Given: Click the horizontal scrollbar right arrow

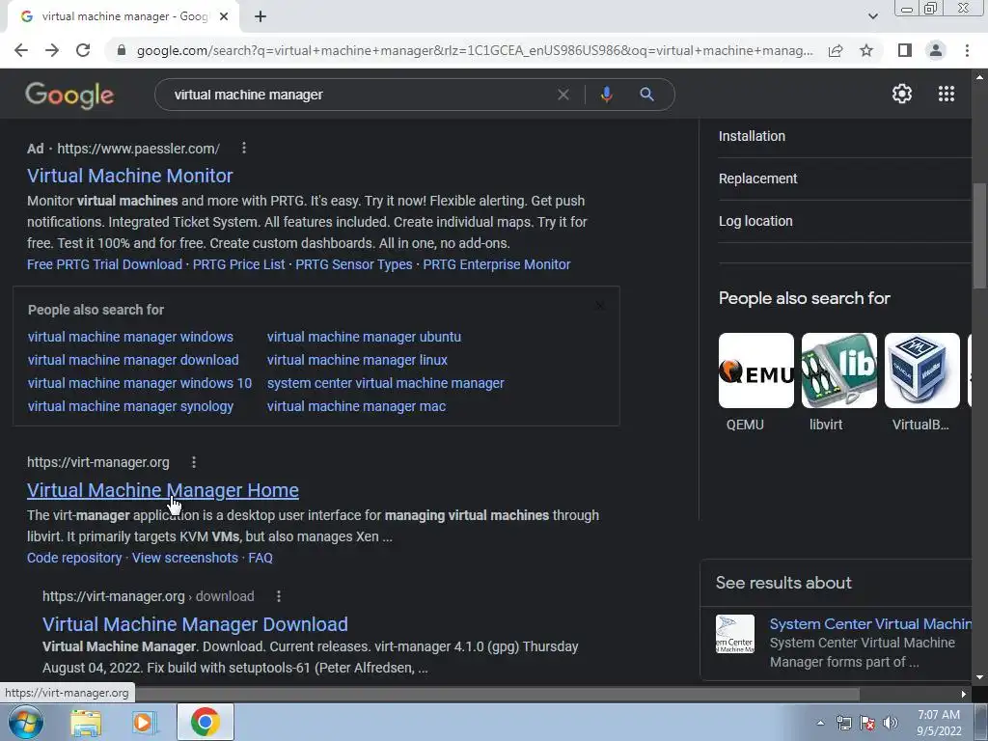Looking at the screenshot, I should [x=964, y=694].
